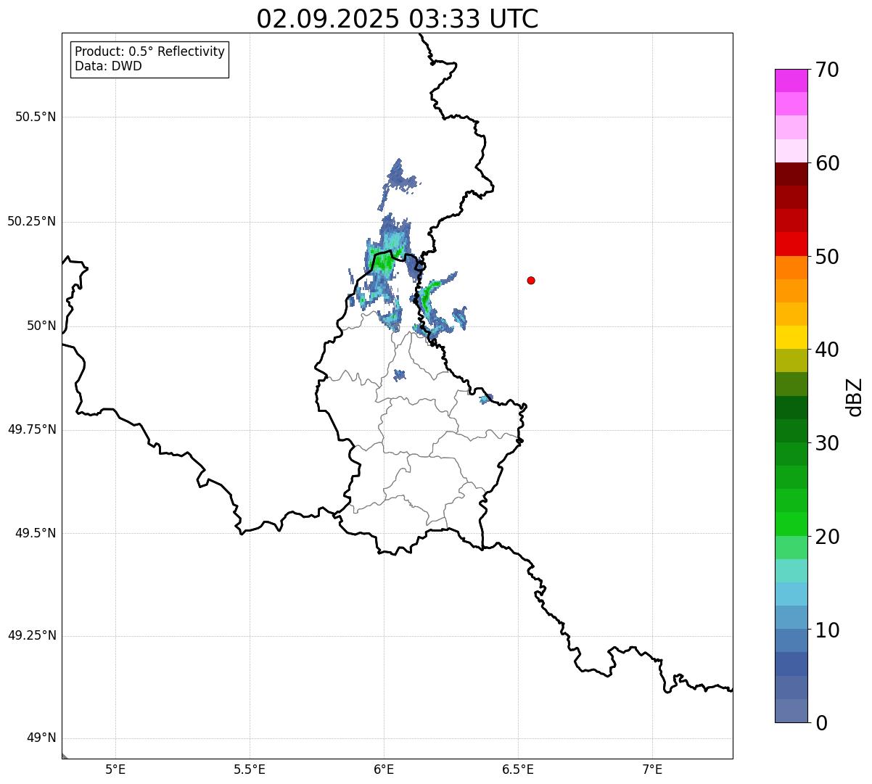Click the 6.5°E longitude tick label
This screenshot has height=784, width=872.
click(x=518, y=769)
